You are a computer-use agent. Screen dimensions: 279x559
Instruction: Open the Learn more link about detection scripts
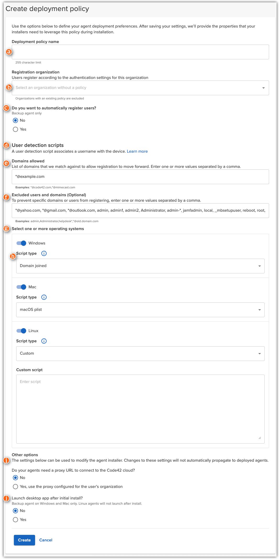coord(137,151)
